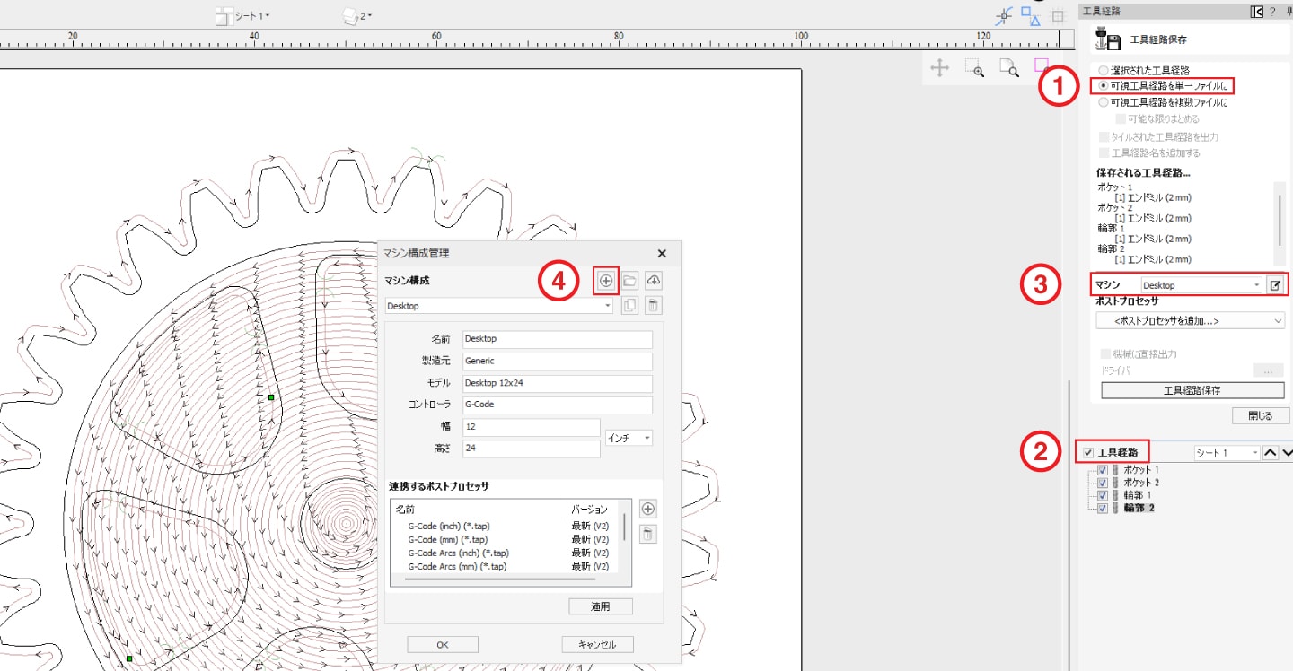Click the move toolpath up arrow
1293x671 pixels.
click(x=1270, y=453)
